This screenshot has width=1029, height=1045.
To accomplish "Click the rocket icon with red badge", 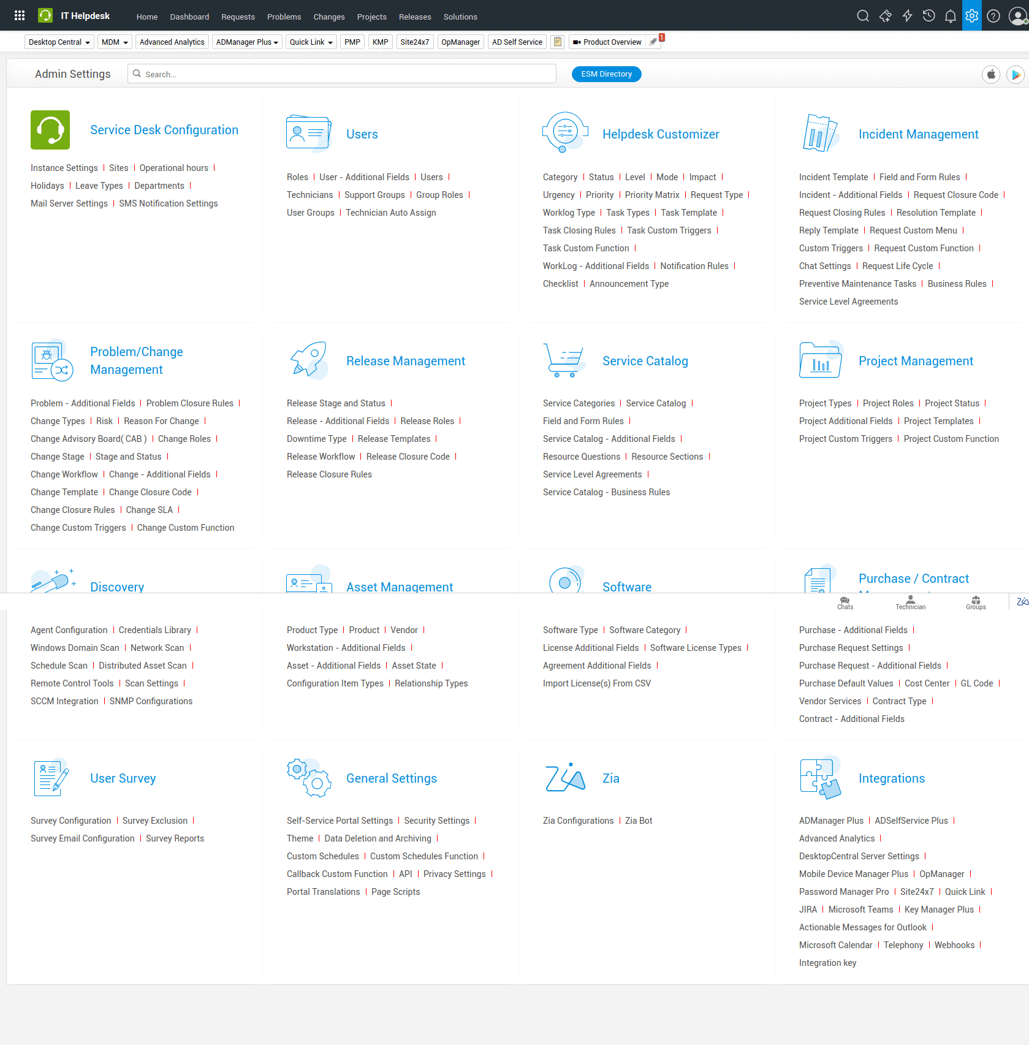I will tap(654, 42).
